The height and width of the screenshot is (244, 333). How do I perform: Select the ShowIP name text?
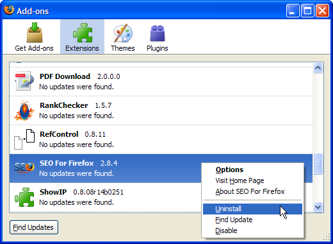coord(53,192)
